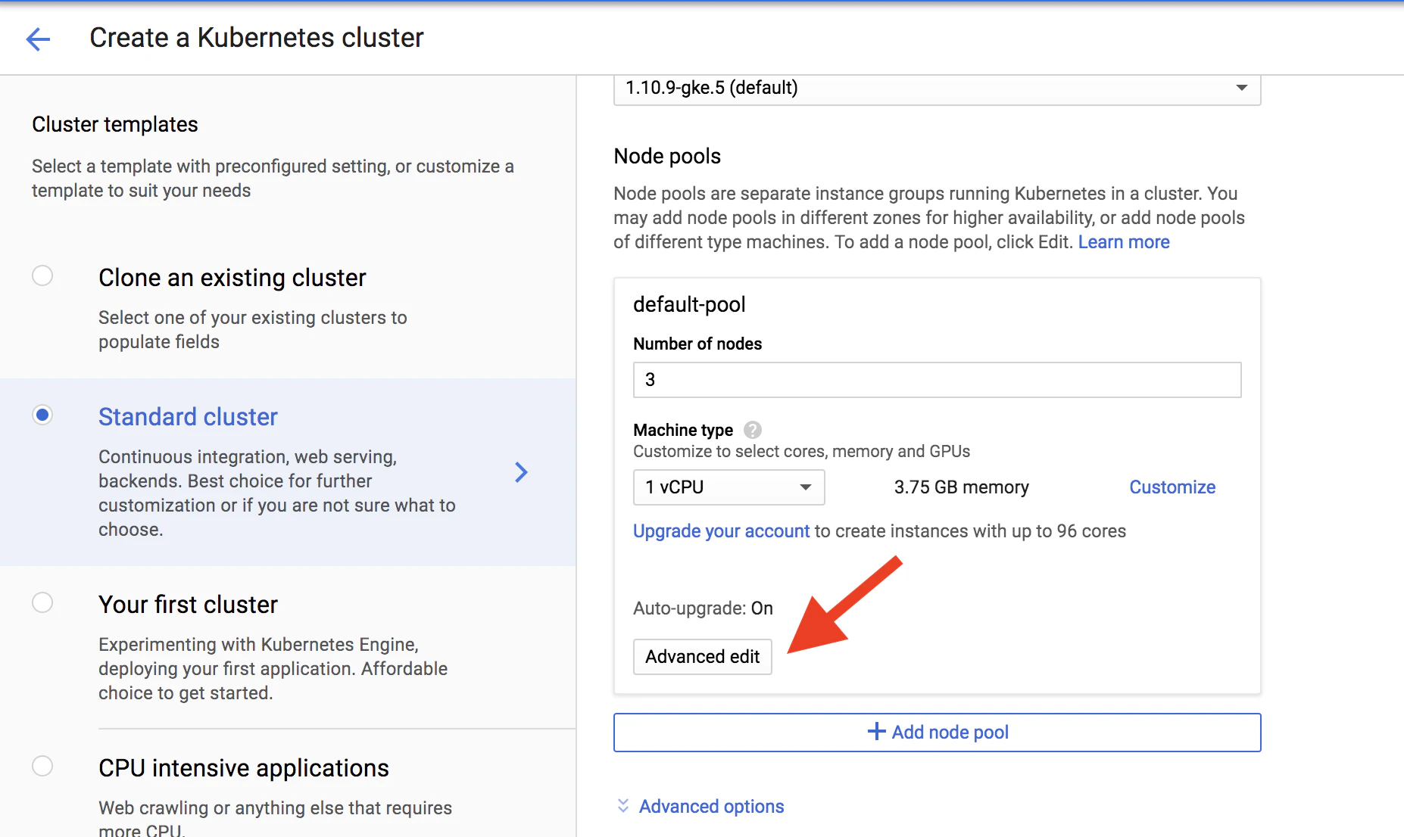Open the Machine type help icon
The image size is (1404, 837).
click(752, 430)
